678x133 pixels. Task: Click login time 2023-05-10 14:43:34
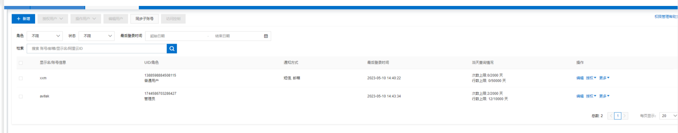384,96
